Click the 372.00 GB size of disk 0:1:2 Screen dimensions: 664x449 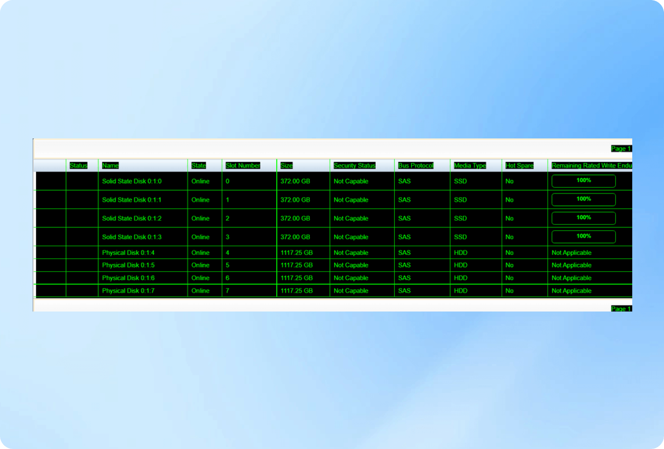[295, 218]
